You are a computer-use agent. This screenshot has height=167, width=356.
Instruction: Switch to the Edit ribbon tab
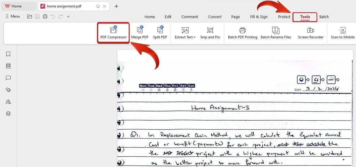(x=168, y=17)
